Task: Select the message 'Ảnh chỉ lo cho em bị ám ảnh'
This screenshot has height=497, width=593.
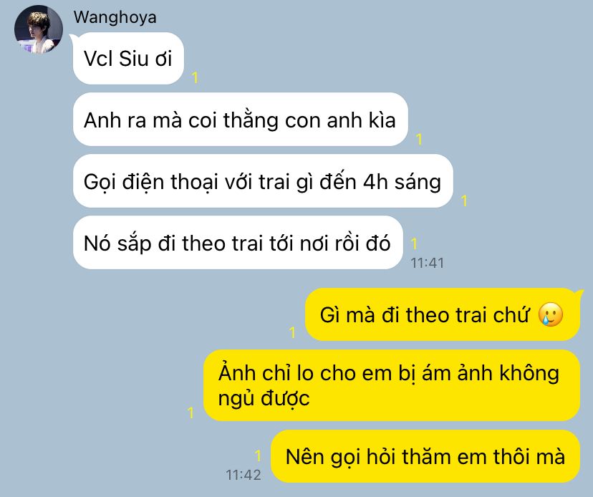Action: (392, 385)
